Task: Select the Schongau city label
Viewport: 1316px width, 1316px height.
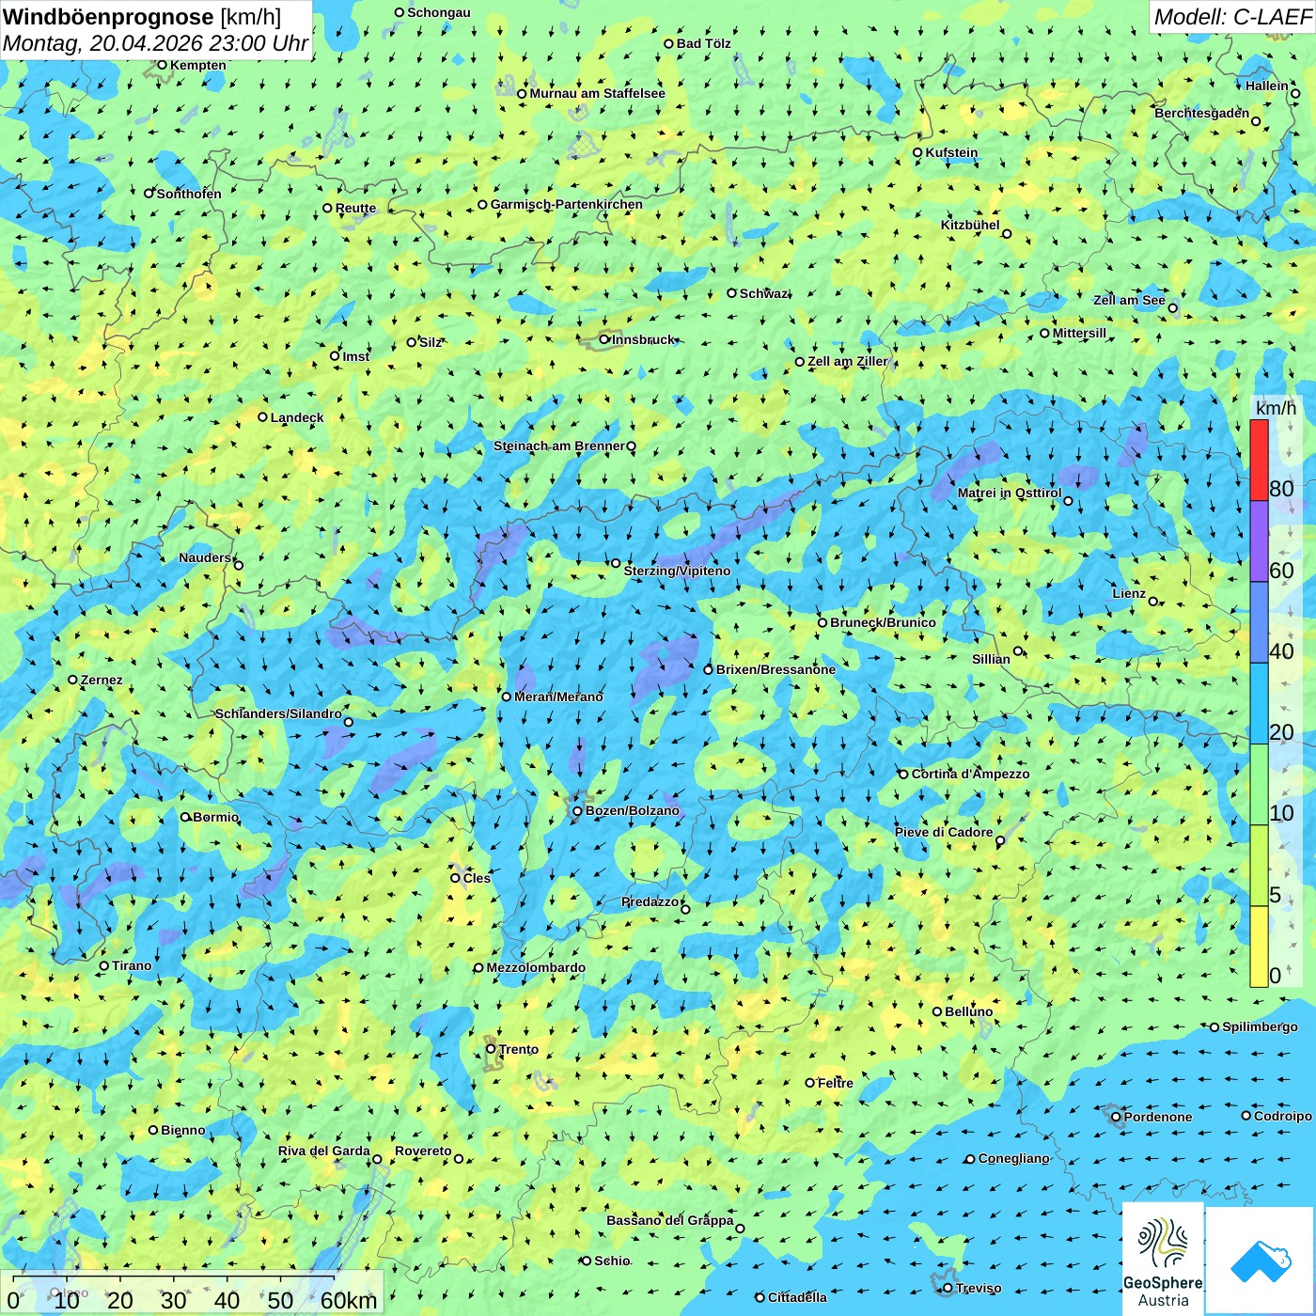Action: click(439, 12)
